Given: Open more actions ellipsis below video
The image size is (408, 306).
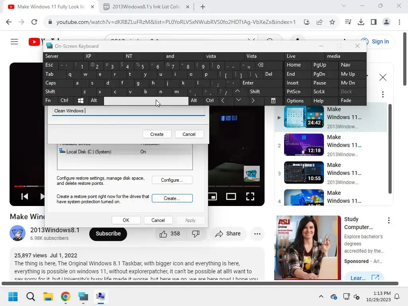Looking at the screenshot, I should [257, 233].
